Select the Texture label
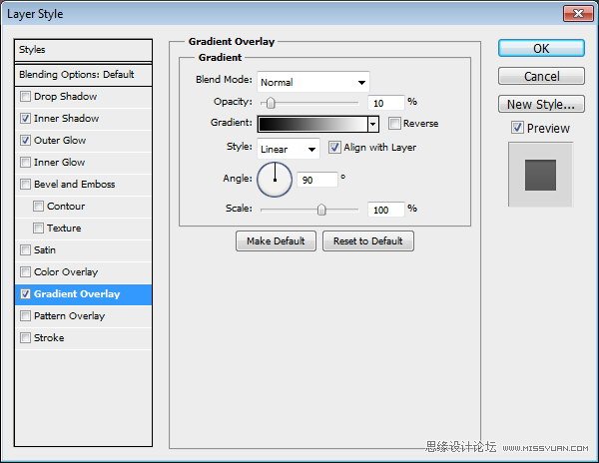The width and height of the screenshot is (599, 463). click(x=64, y=228)
